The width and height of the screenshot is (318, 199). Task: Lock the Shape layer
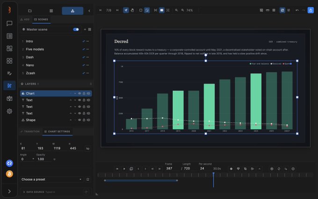[x=84, y=120]
